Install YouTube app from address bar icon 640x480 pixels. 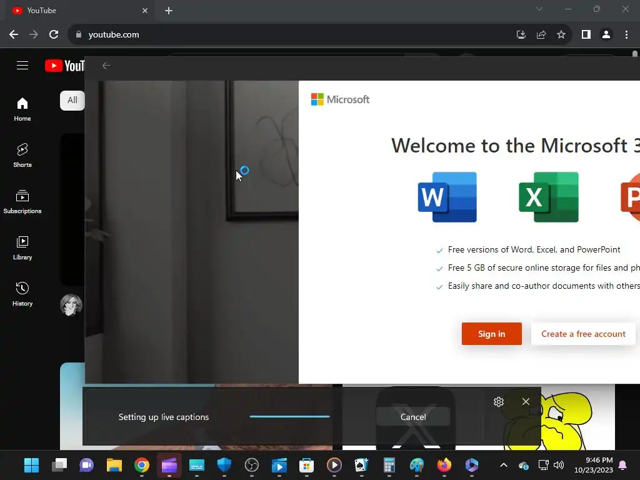click(x=521, y=35)
